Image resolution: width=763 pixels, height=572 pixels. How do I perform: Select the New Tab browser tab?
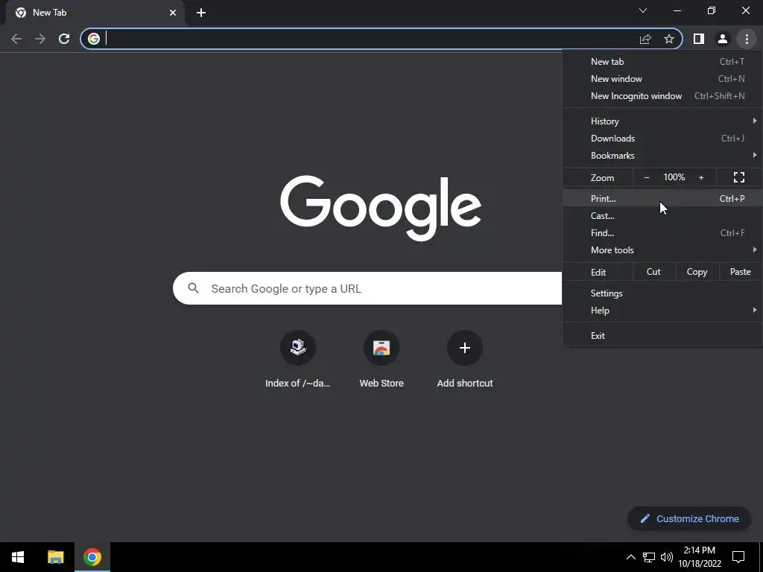95,13
